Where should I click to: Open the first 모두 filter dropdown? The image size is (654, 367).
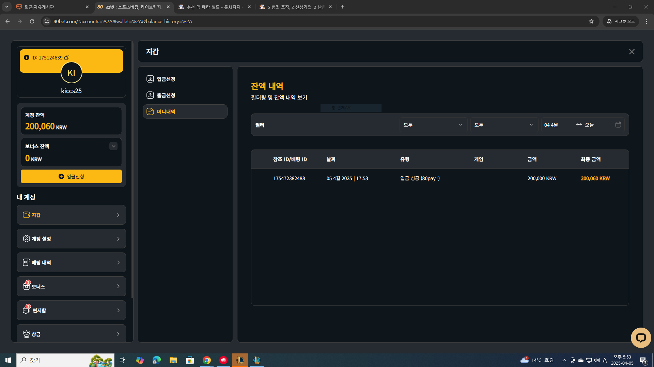pyautogui.click(x=433, y=125)
